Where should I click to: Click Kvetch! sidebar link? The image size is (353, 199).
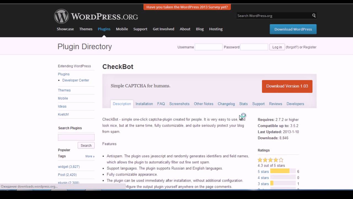(x=63, y=114)
